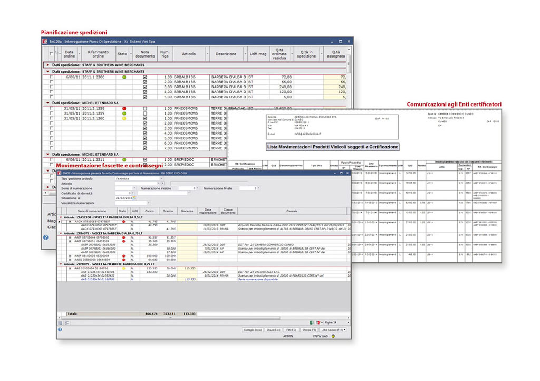The width and height of the screenshot is (540, 381).
Task: Open the grid filter icon dropdown
Action: 319,322
